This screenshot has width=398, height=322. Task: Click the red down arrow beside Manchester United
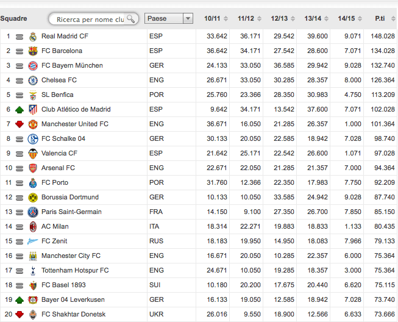coord(19,124)
